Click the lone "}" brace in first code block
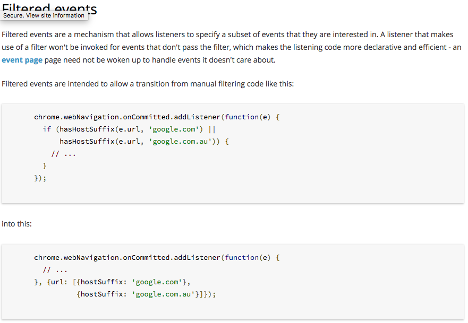 pyautogui.click(x=45, y=166)
